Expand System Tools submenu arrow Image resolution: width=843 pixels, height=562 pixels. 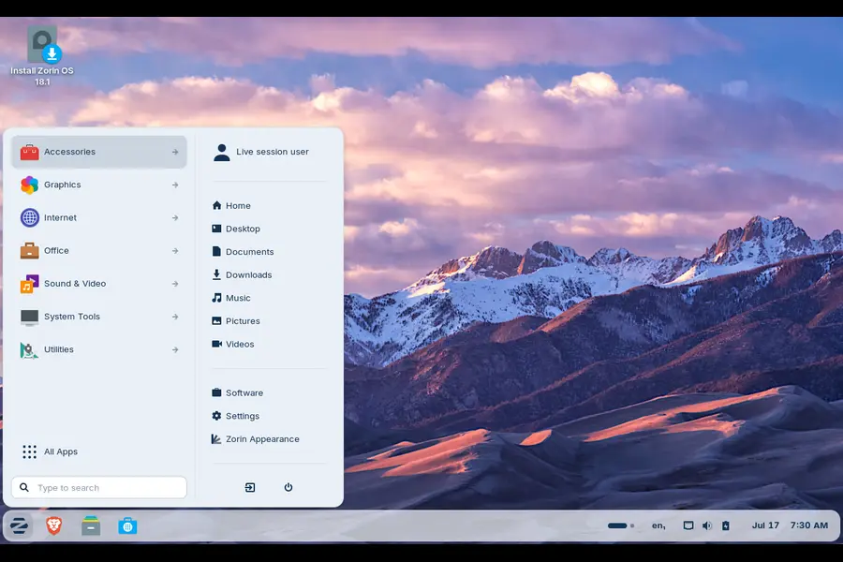(175, 317)
